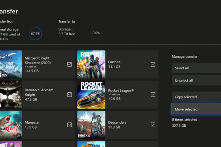Toggle the Microsoft Flight Simulator checkbox
Viewport: 221px width, 147px height.
coord(70,64)
